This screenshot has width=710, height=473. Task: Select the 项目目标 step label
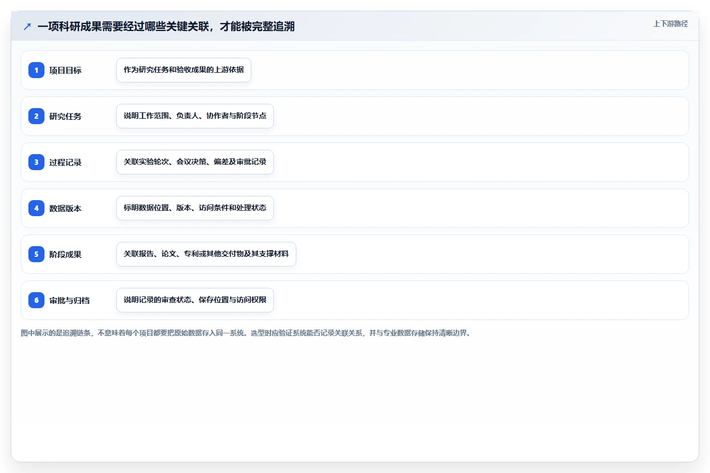65,70
